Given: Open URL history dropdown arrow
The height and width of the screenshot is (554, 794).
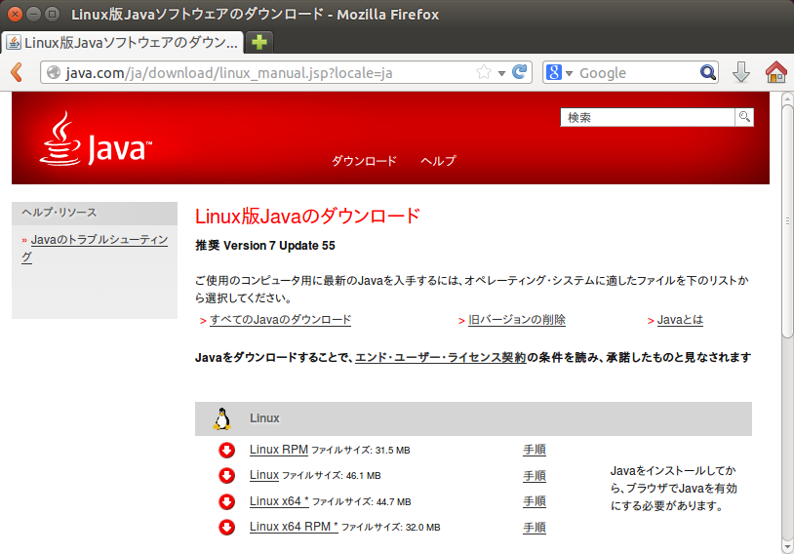Looking at the screenshot, I should pyautogui.click(x=501, y=73).
